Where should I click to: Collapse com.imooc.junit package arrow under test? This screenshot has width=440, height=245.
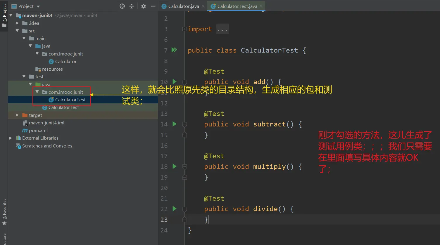tap(37, 92)
